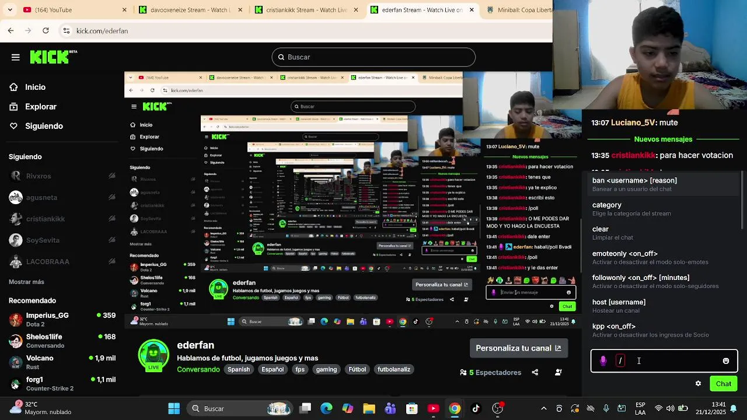Click the purple microphone icon in chat input

[x=603, y=361]
